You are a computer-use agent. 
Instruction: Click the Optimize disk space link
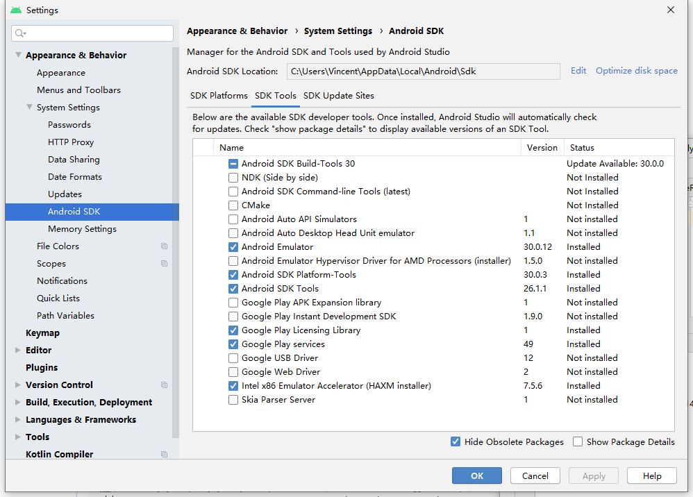(636, 71)
